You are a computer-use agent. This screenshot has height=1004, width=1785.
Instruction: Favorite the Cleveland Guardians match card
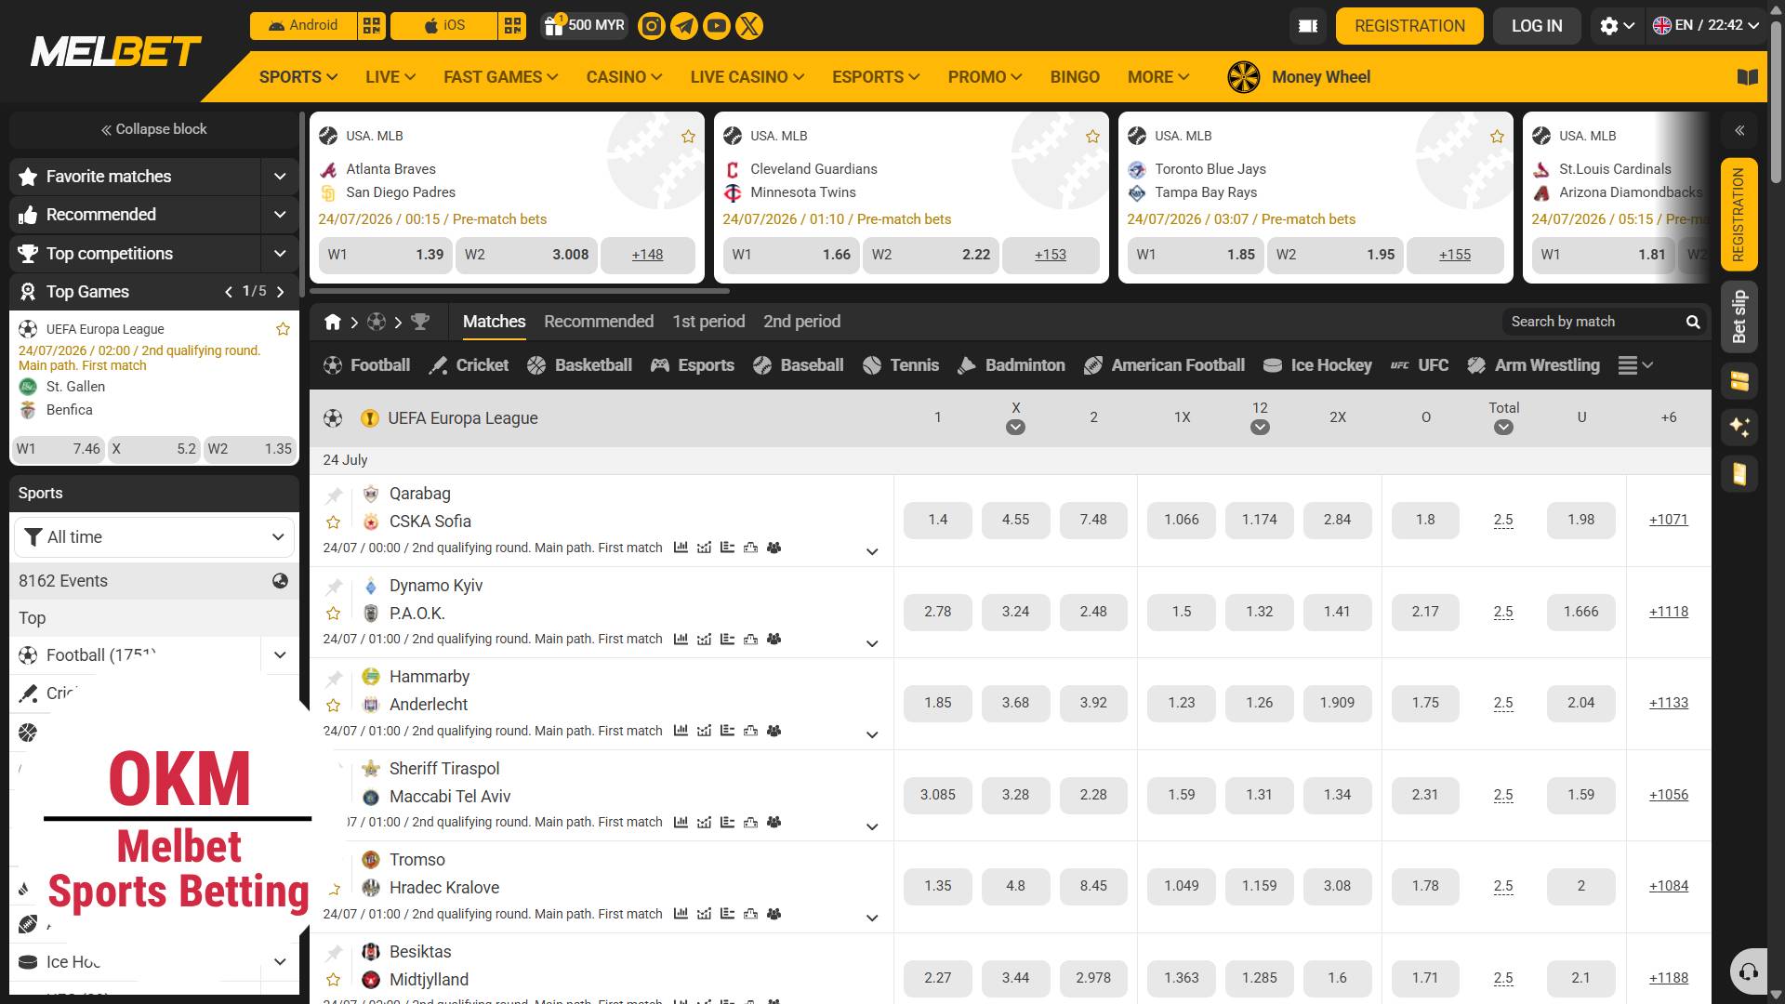[x=1092, y=137]
